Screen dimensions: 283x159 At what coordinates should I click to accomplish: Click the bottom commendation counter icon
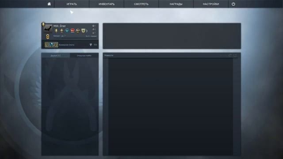[x=93, y=33]
